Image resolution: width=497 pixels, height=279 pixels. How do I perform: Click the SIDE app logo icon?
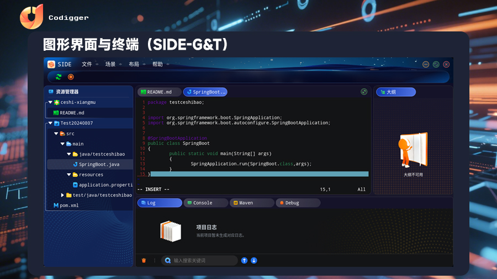coord(51,64)
